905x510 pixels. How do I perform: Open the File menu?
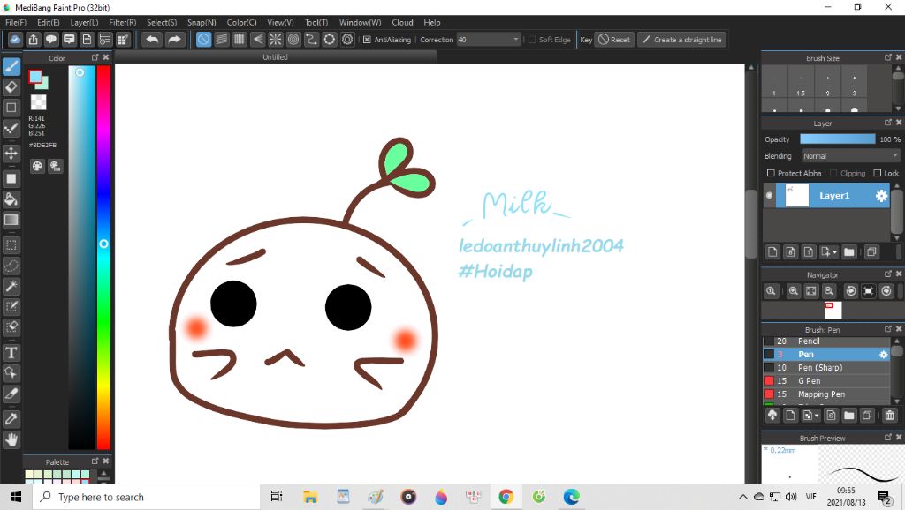coord(16,22)
